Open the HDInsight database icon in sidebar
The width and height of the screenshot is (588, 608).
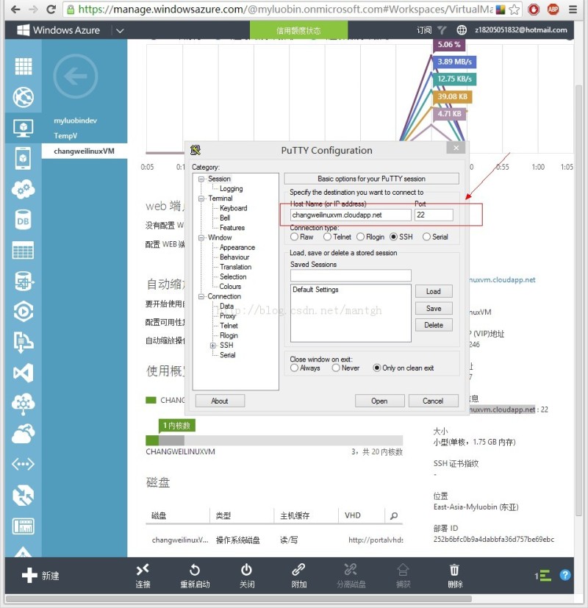(x=24, y=281)
